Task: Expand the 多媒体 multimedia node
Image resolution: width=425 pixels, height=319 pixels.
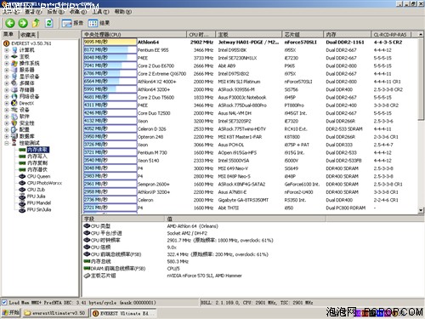Action: (7, 83)
